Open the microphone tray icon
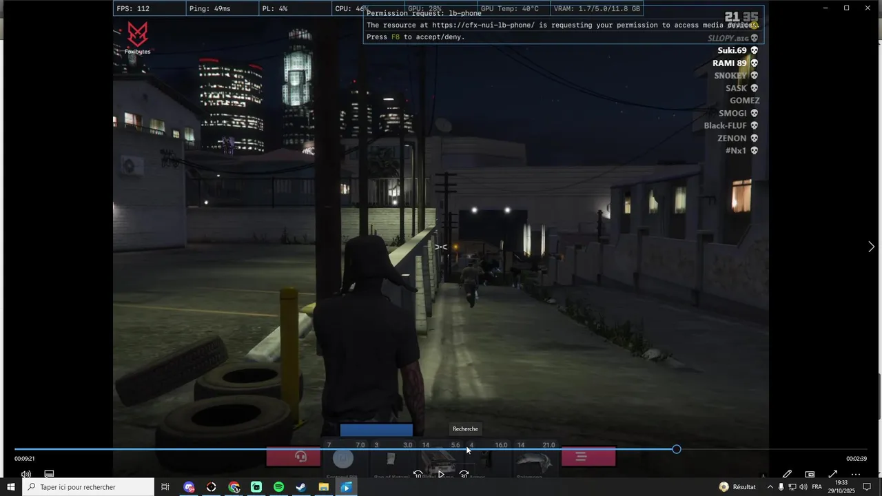The image size is (882, 496). [x=781, y=487]
